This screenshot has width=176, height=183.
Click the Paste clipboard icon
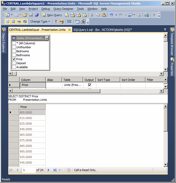(x=104, y=15)
